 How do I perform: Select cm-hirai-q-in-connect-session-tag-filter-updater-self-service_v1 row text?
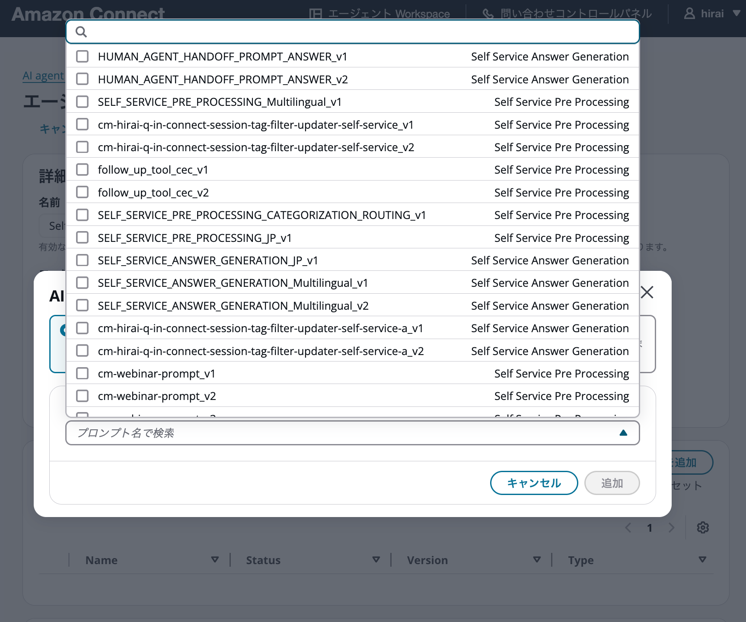[x=256, y=125]
